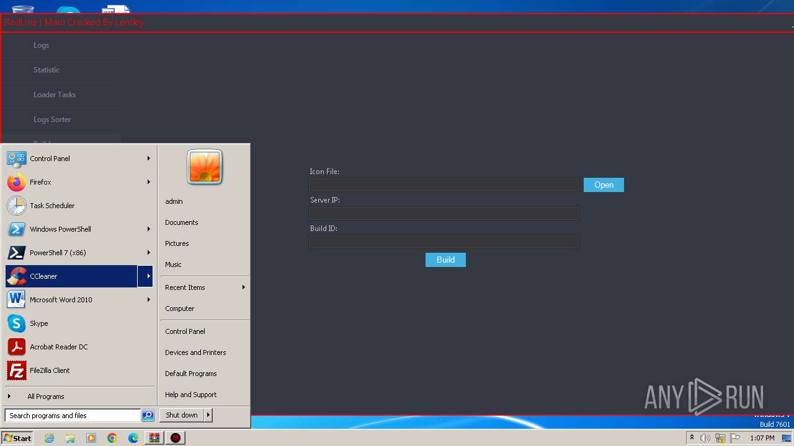Open File Explorer from taskbar

[x=70, y=438]
